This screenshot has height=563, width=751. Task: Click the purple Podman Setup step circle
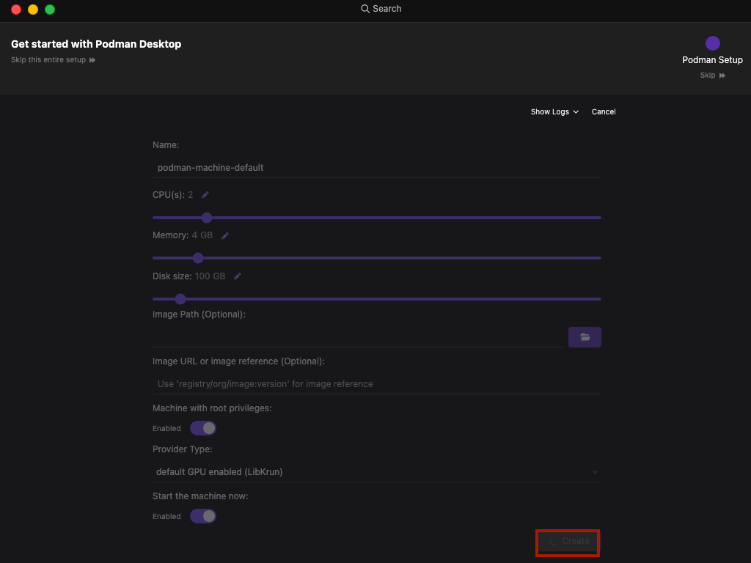pyautogui.click(x=712, y=43)
